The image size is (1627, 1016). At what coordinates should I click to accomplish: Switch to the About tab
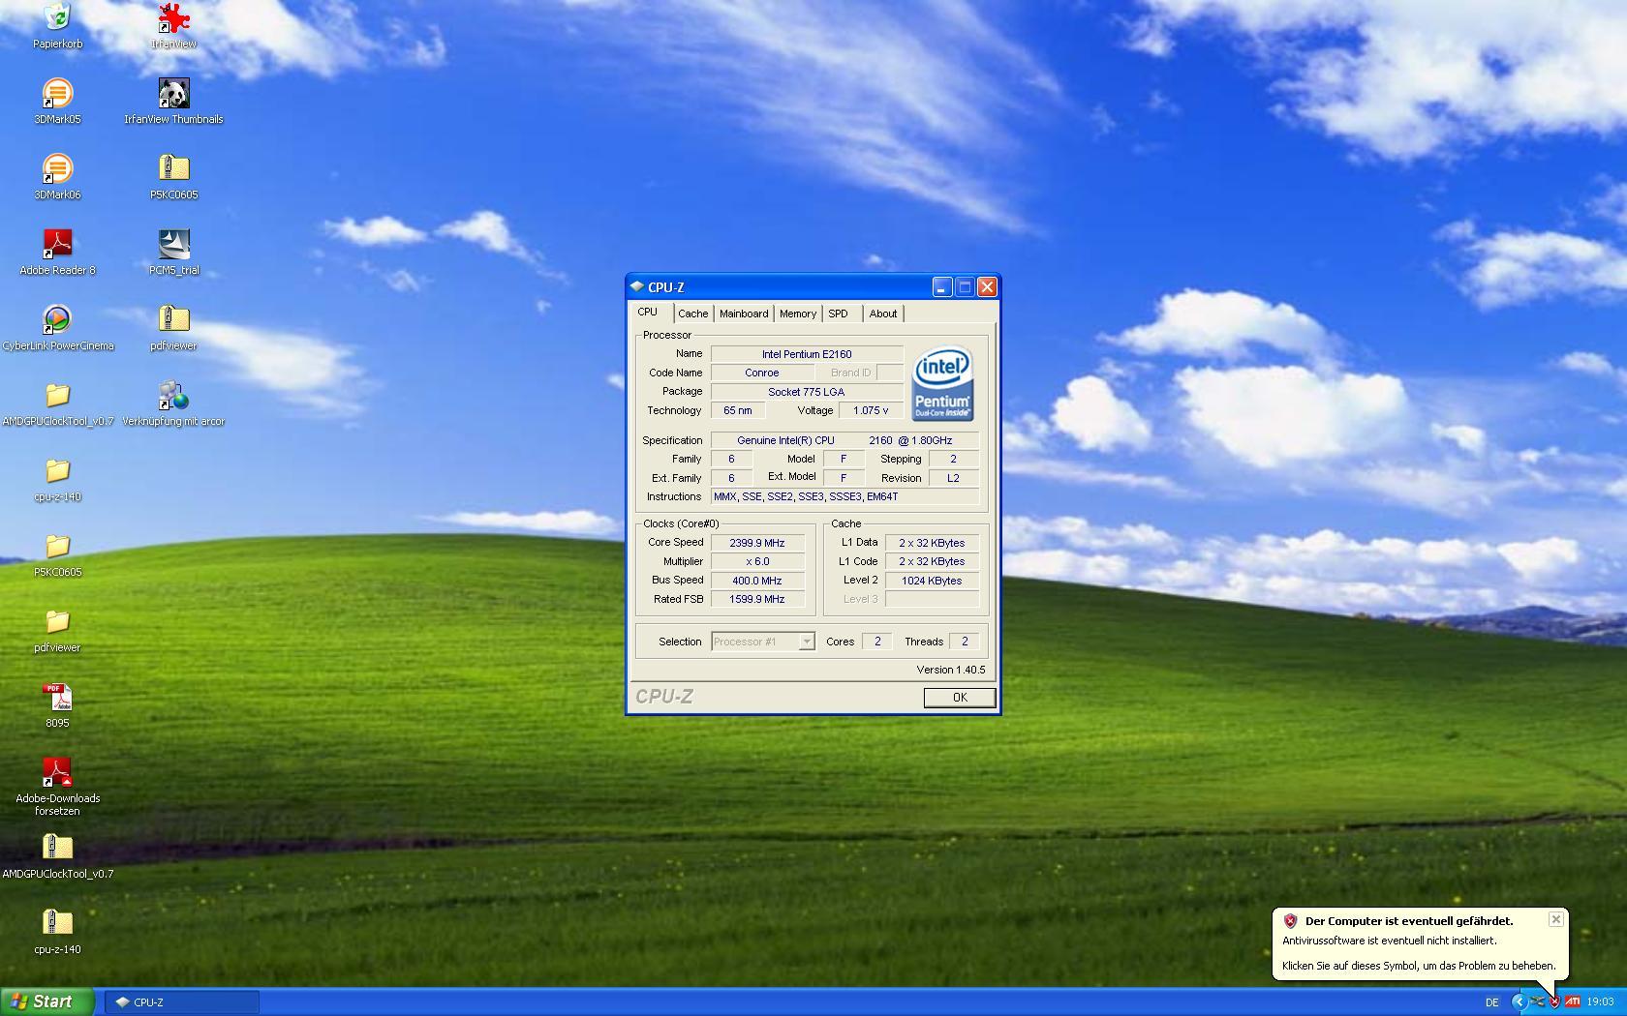click(883, 314)
